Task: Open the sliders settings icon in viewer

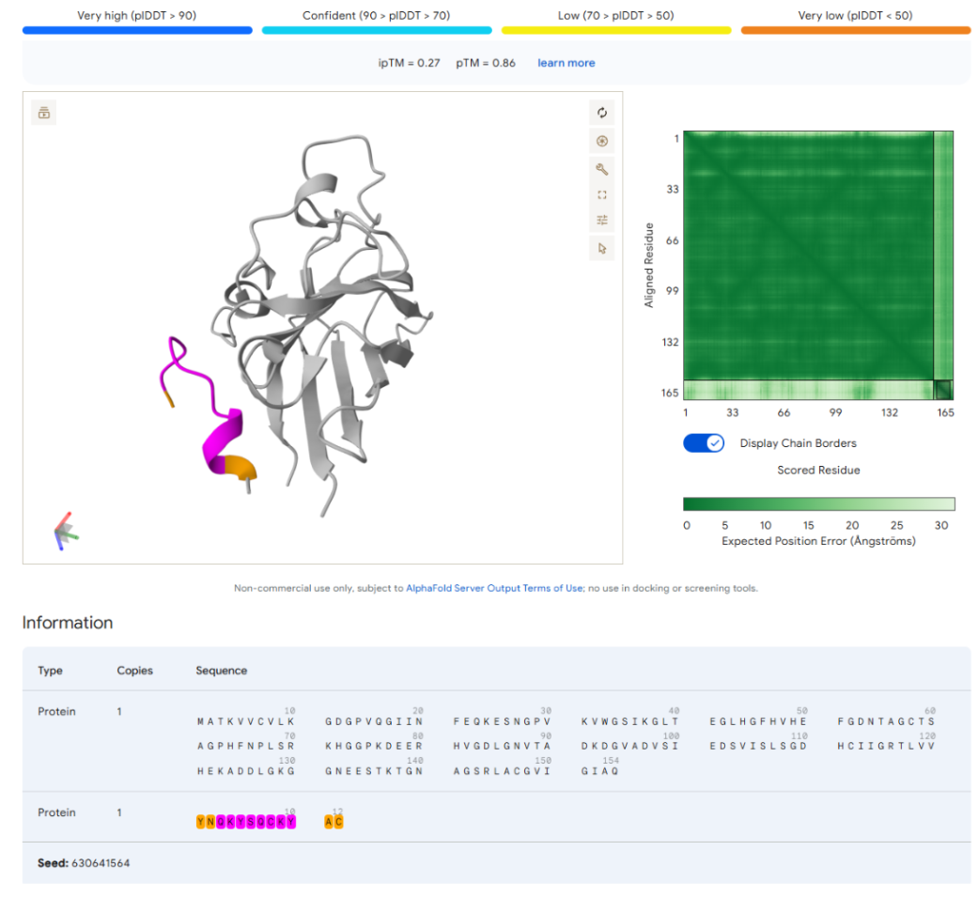Action: point(601,220)
